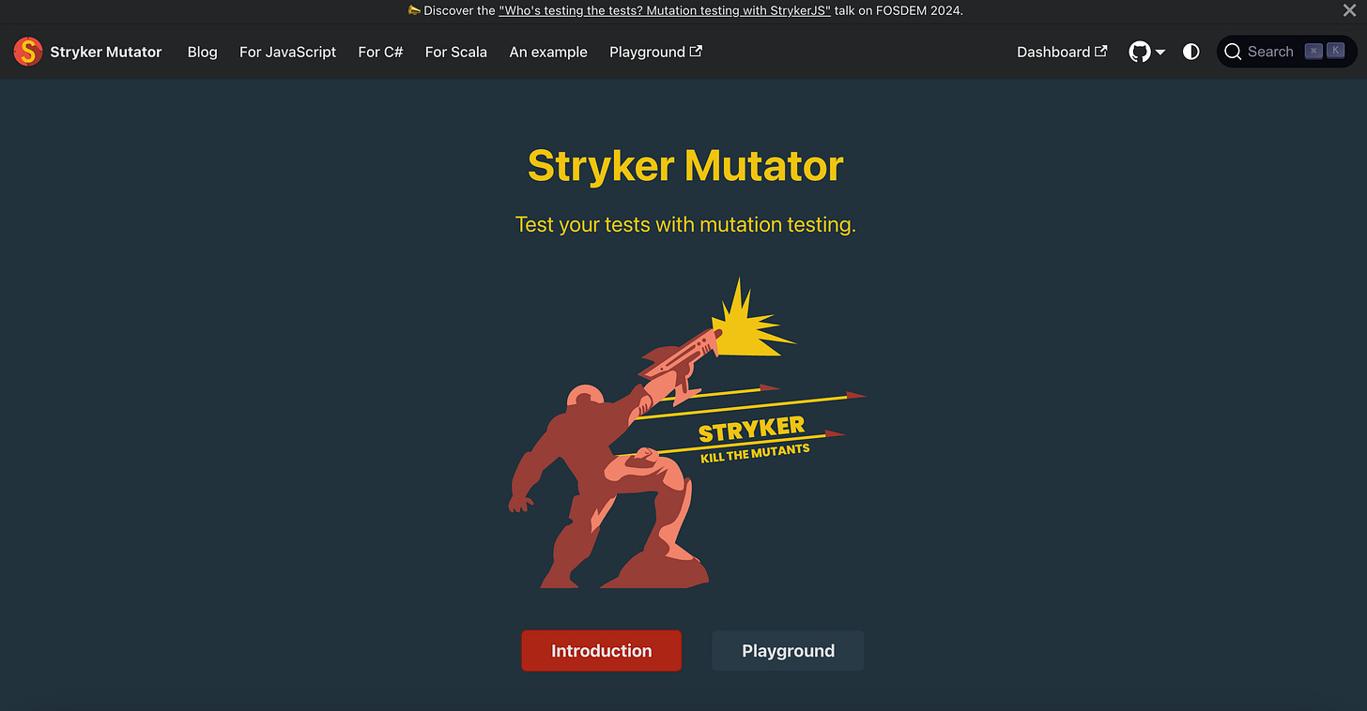Click the megaphone icon in the banner
This screenshot has height=711, width=1367.
414,10
